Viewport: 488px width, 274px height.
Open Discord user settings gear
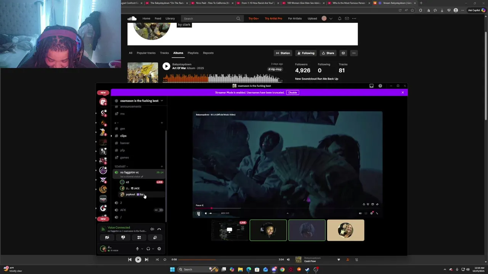pyautogui.click(x=159, y=249)
